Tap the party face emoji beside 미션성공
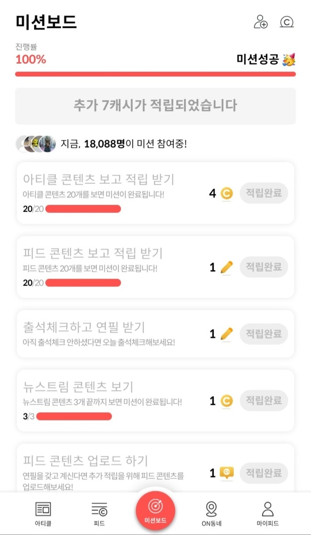 click(289, 60)
